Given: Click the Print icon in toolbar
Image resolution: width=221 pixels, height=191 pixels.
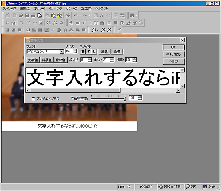Looking at the screenshot, I should (34, 15).
